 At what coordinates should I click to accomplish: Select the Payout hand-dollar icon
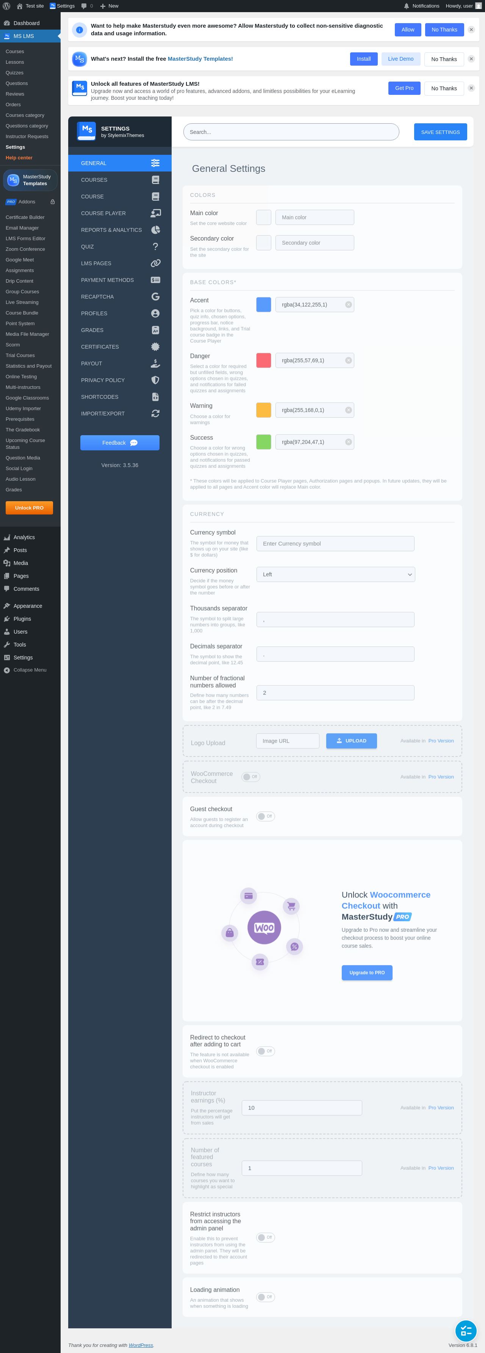(155, 363)
